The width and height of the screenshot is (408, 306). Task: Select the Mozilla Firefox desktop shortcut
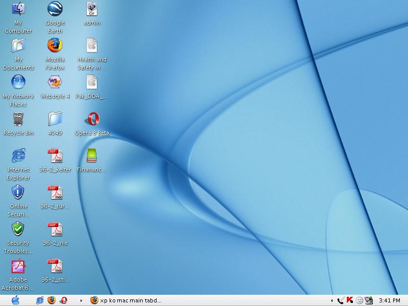(x=55, y=46)
